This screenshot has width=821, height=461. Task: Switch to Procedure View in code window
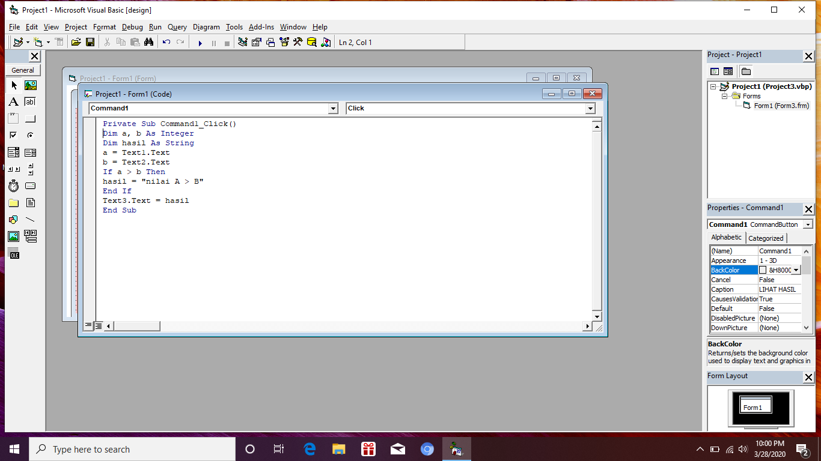coord(88,325)
